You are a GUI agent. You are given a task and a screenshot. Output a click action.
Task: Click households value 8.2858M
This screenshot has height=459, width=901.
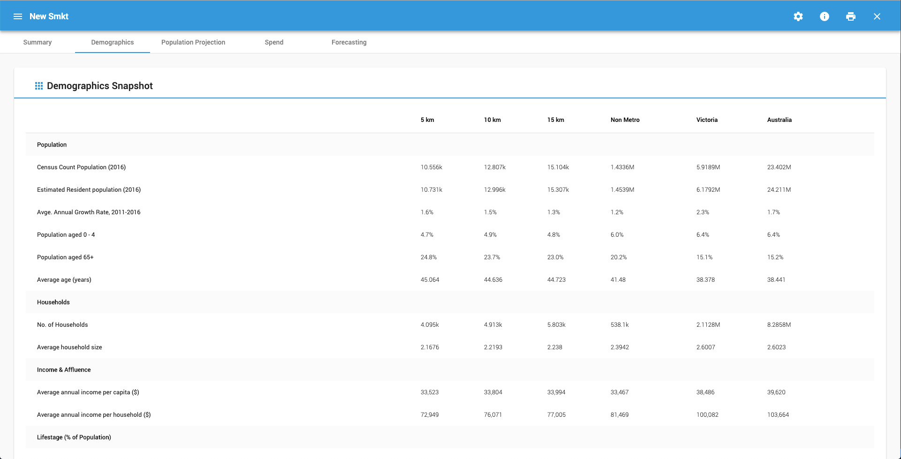[x=779, y=325]
